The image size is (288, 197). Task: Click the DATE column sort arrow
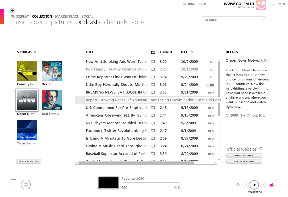(192, 52)
